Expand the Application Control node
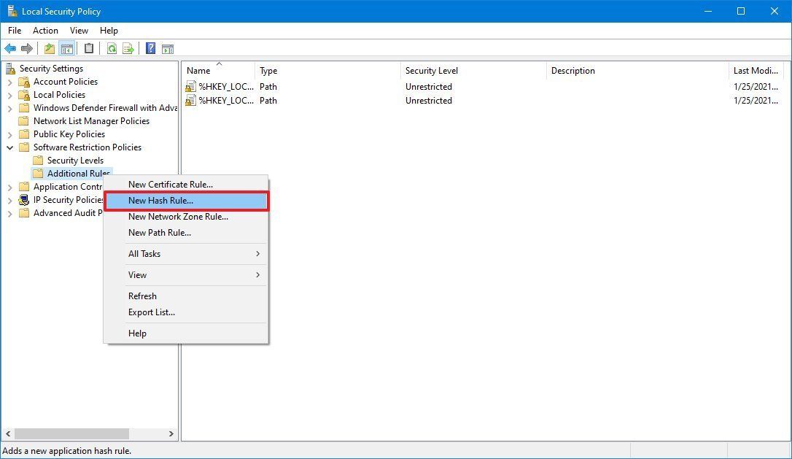Image resolution: width=792 pixels, height=459 pixels. point(10,187)
